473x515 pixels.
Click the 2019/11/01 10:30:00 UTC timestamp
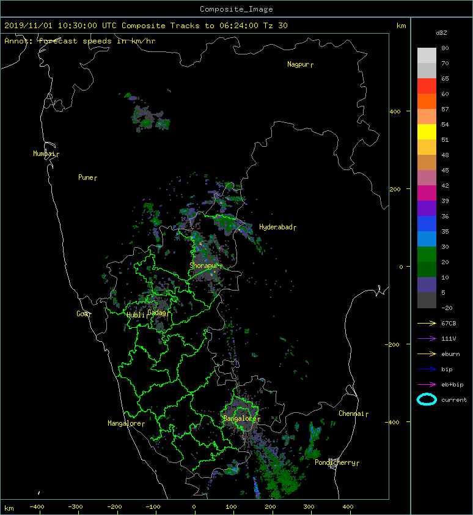click(x=60, y=26)
